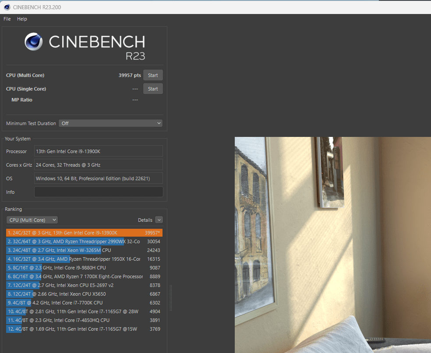Click the Processor field showing i9-13900K
Viewport: 431px width, 353px height.
coord(99,151)
